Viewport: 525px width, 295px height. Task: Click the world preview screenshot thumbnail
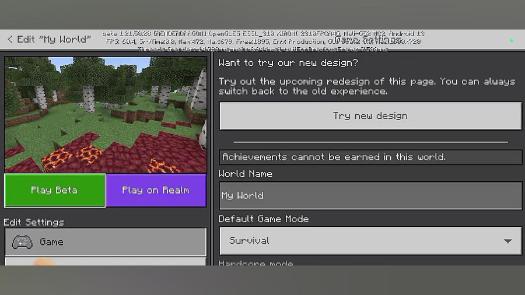(106, 115)
